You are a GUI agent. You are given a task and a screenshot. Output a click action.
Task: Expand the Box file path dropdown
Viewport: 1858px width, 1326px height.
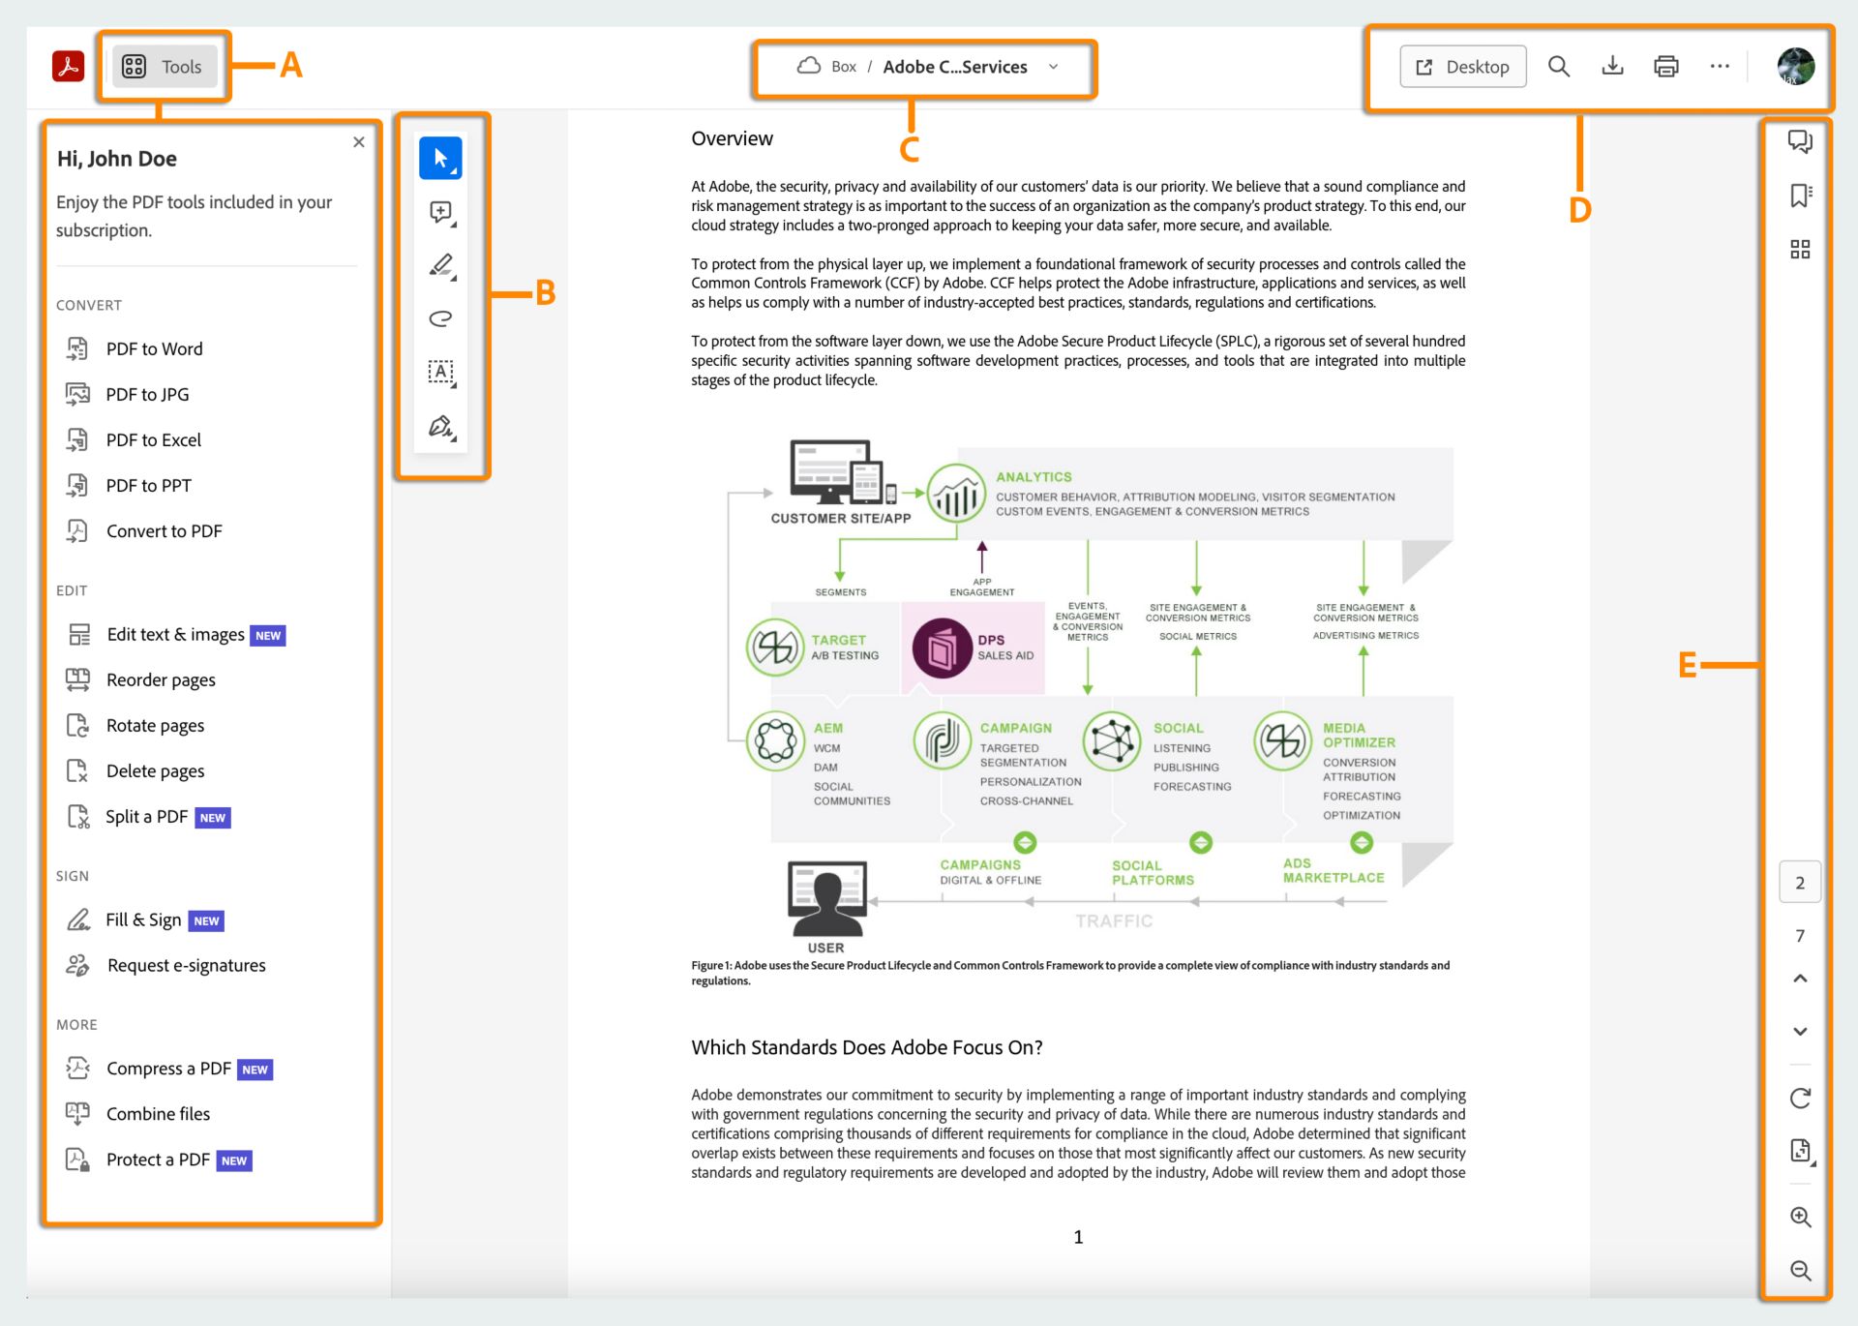1058,65
